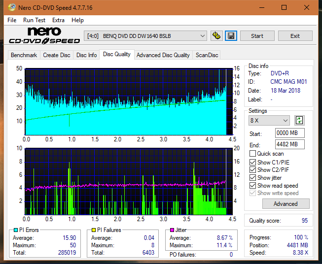The image size is (322, 264).
Task: Click the disc type DVD+R value
Action: pos(280,73)
